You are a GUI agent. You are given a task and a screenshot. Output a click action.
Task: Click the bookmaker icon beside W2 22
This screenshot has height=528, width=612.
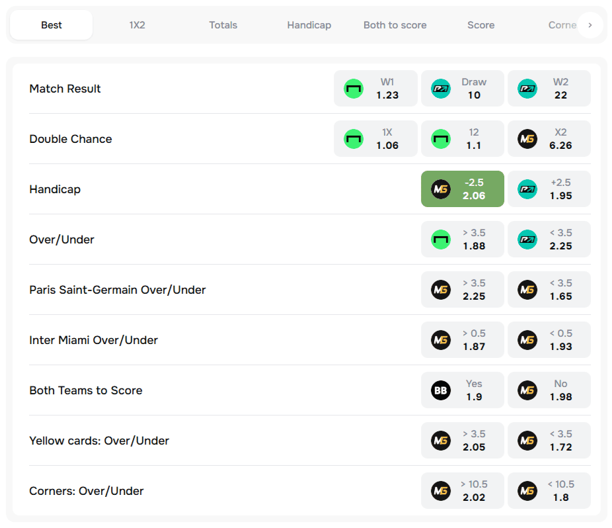[x=527, y=89]
